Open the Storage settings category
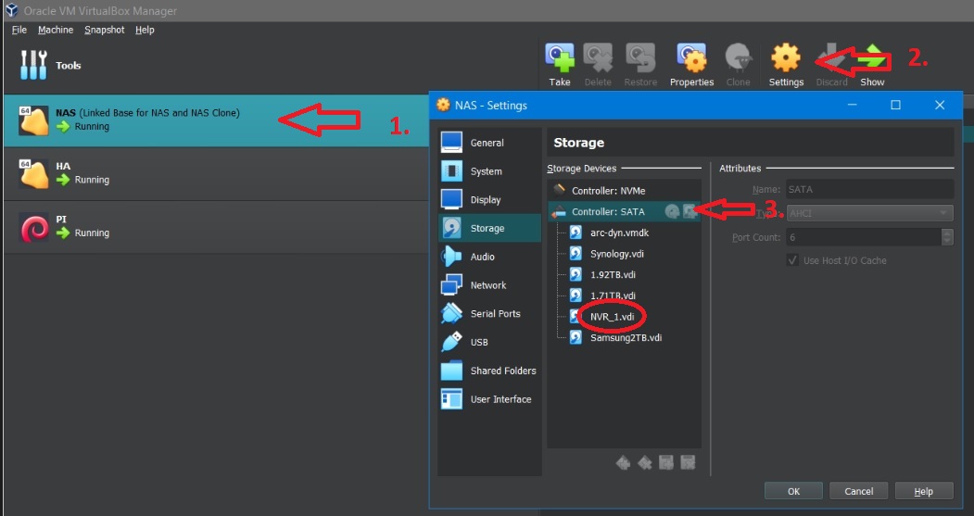The width and height of the screenshot is (974, 516). coord(489,229)
